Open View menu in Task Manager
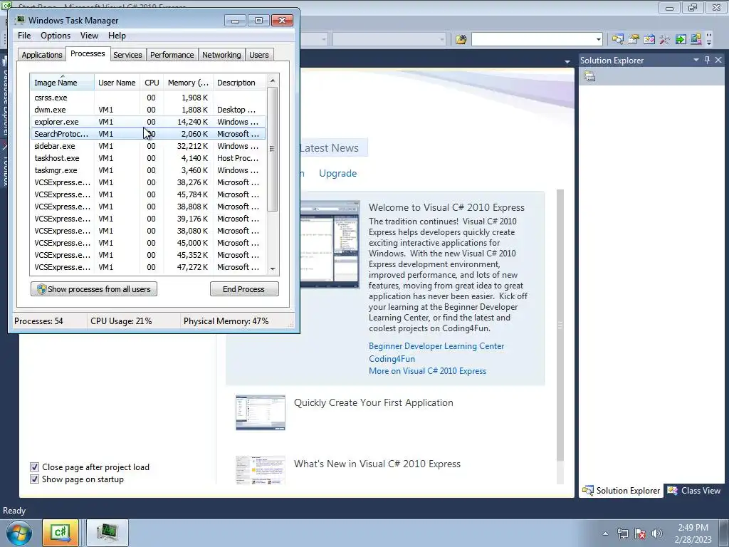 point(89,36)
